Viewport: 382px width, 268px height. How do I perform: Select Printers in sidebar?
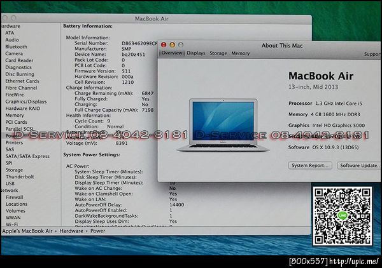click(14, 143)
